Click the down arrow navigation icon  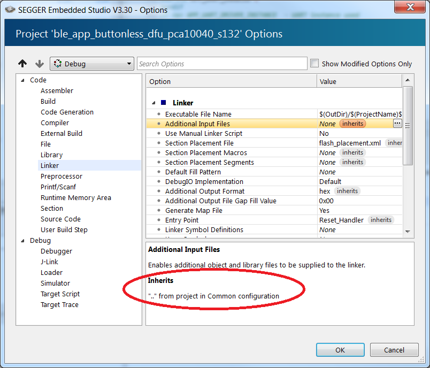click(x=40, y=64)
